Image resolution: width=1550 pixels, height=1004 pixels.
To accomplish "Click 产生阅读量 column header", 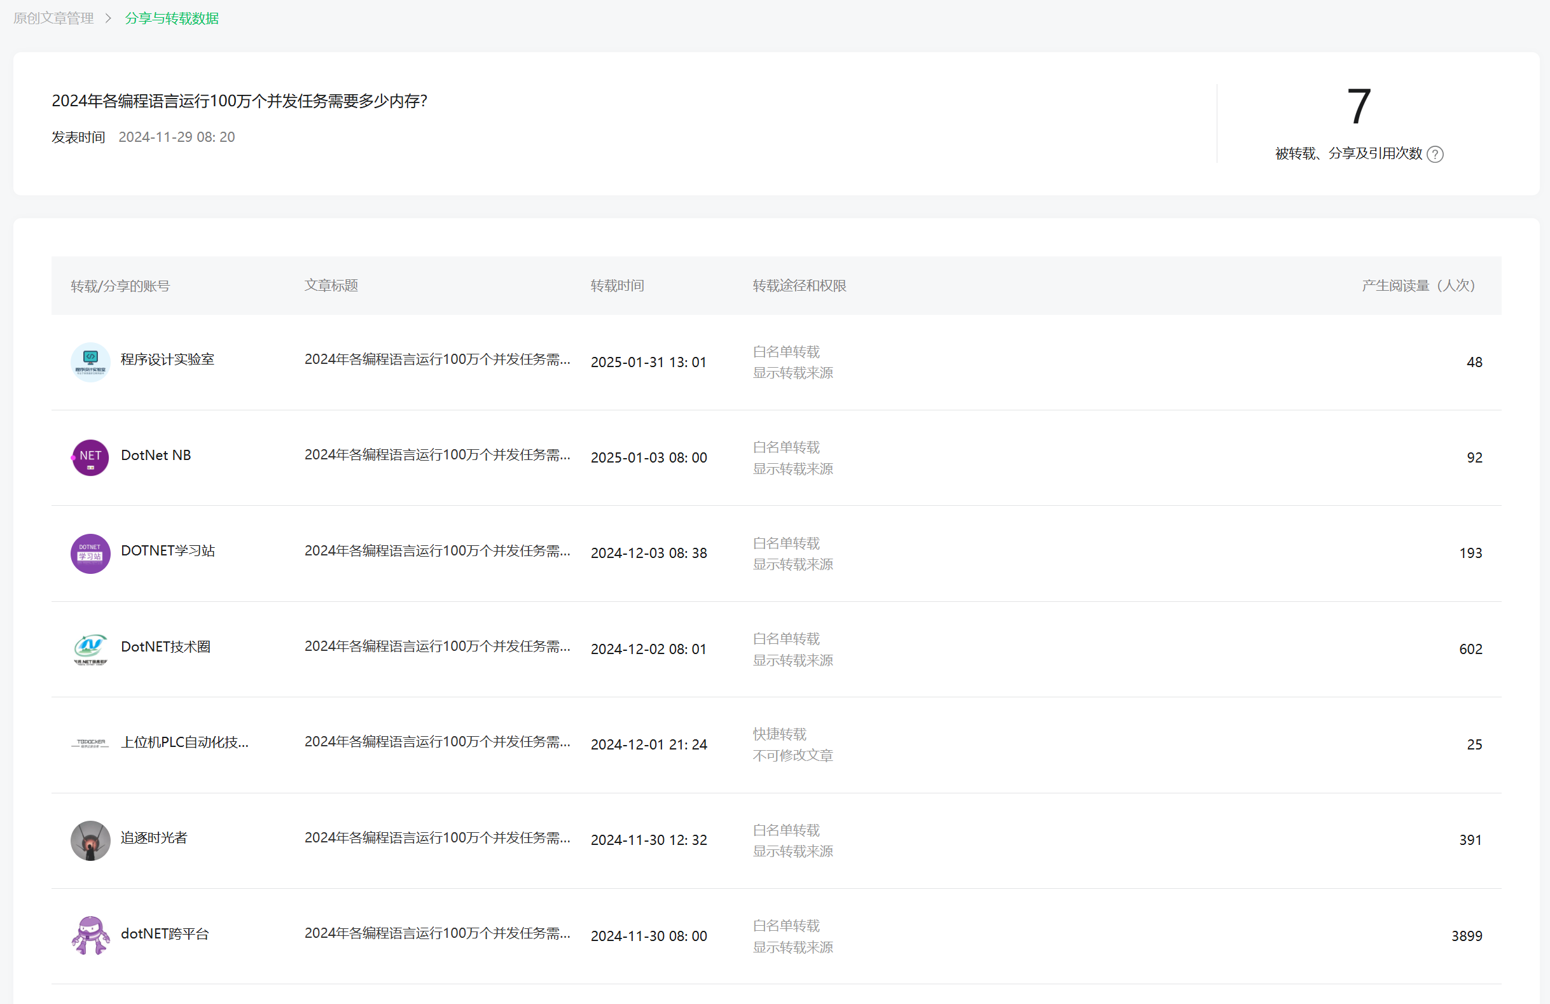I will 1418,286.
